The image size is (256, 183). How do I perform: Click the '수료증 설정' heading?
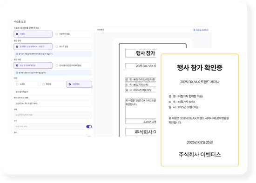20,22
